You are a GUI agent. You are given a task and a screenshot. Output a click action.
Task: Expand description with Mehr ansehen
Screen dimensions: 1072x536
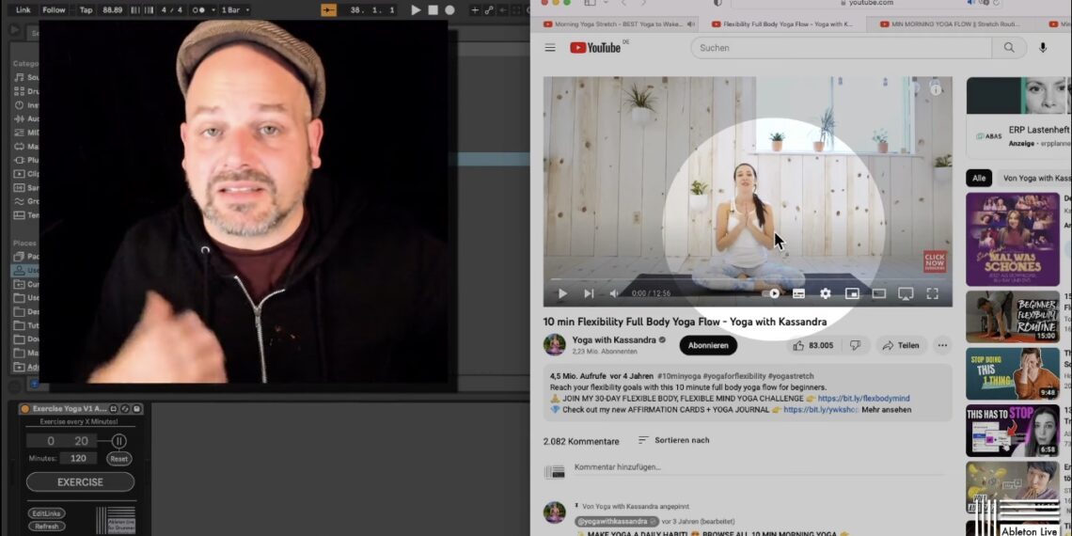pyautogui.click(x=886, y=409)
